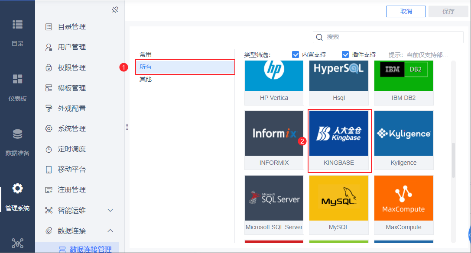Uncheck the 内置支持 checkbox
The image size is (471, 253).
coord(296,54)
